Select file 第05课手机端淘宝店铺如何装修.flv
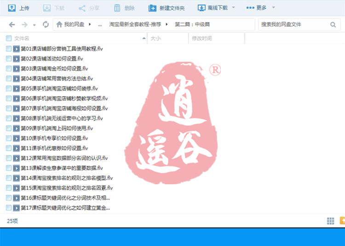 pos(59,88)
